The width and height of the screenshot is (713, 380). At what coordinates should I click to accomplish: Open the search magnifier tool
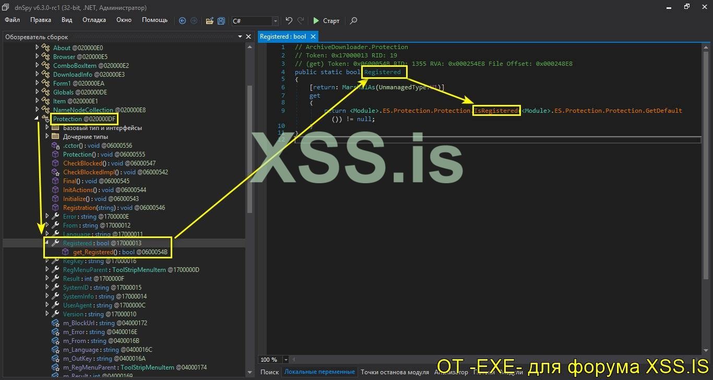[353, 21]
